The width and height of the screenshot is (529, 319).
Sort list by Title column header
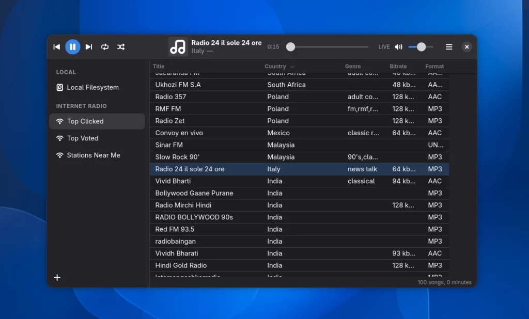click(159, 67)
